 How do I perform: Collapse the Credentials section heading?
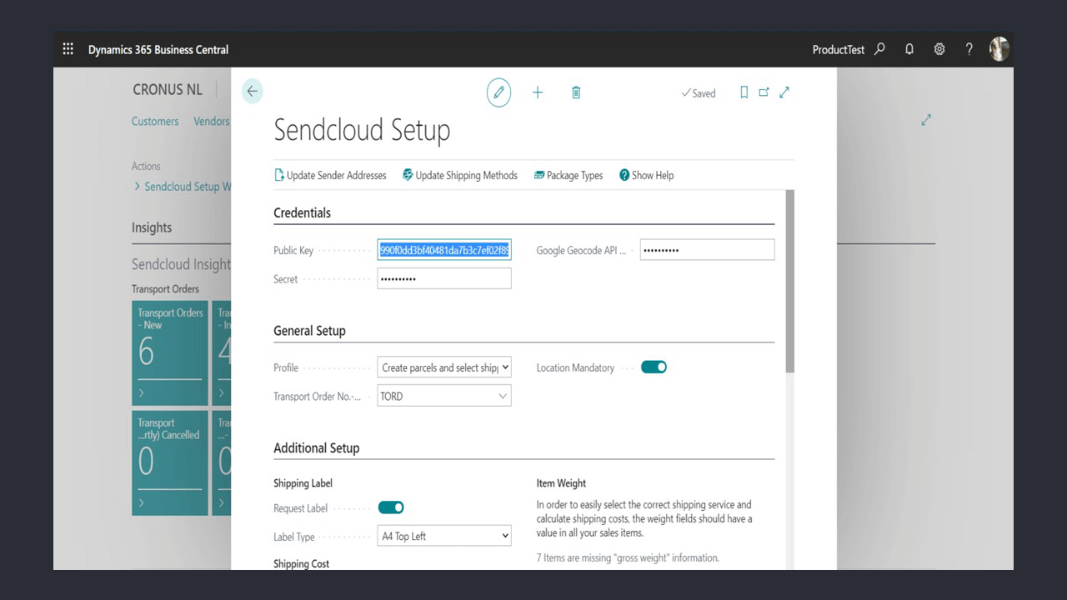[x=302, y=212]
